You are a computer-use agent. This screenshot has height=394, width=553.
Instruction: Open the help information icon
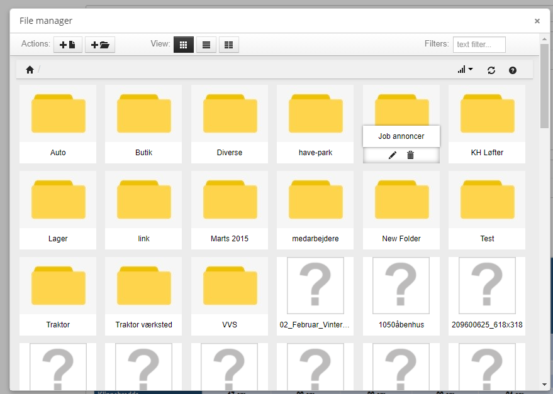tap(513, 70)
